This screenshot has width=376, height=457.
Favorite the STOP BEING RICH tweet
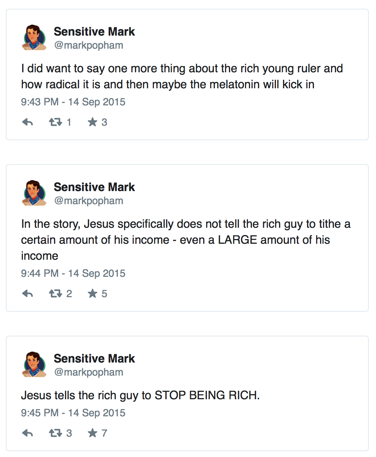point(93,433)
